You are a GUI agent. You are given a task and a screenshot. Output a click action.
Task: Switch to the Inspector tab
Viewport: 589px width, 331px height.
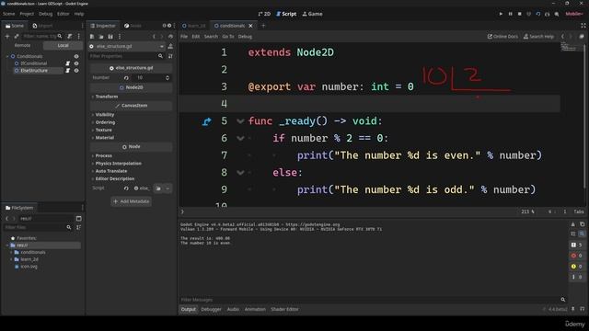tap(102, 26)
